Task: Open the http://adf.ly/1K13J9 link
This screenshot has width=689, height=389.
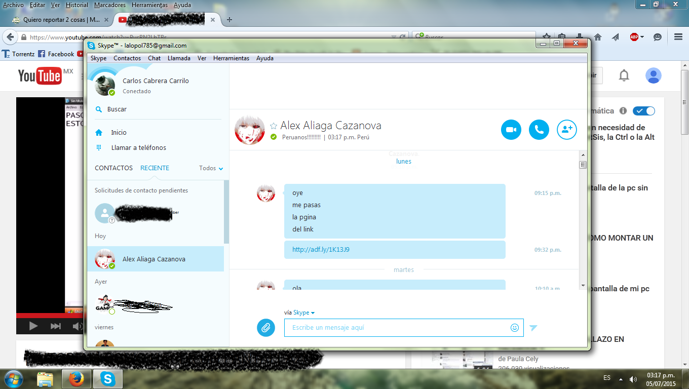Action: [321, 250]
